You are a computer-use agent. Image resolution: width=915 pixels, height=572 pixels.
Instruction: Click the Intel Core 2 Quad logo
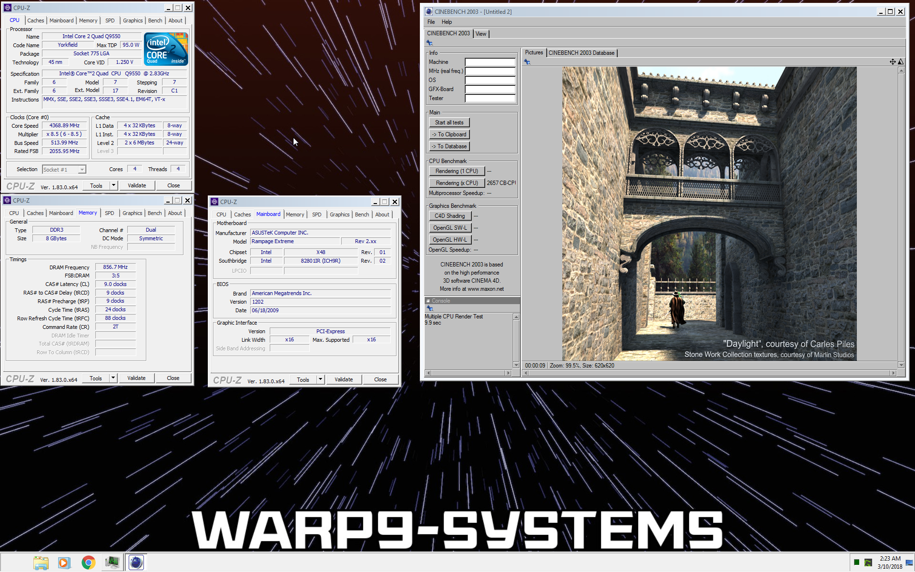pos(166,49)
